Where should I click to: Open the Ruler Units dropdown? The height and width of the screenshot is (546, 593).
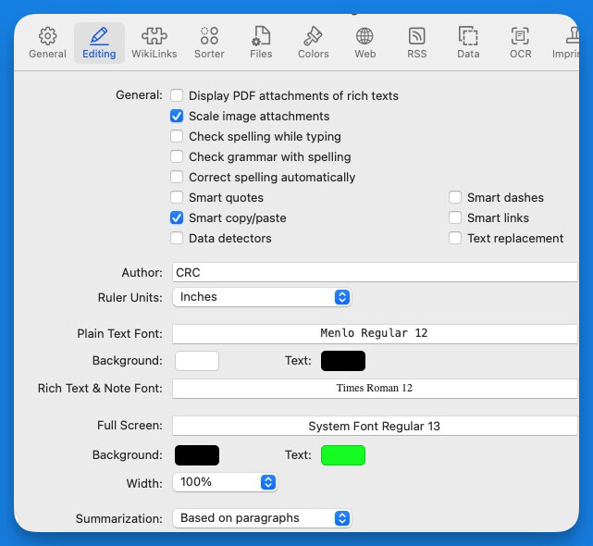pyautogui.click(x=262, y=297)
